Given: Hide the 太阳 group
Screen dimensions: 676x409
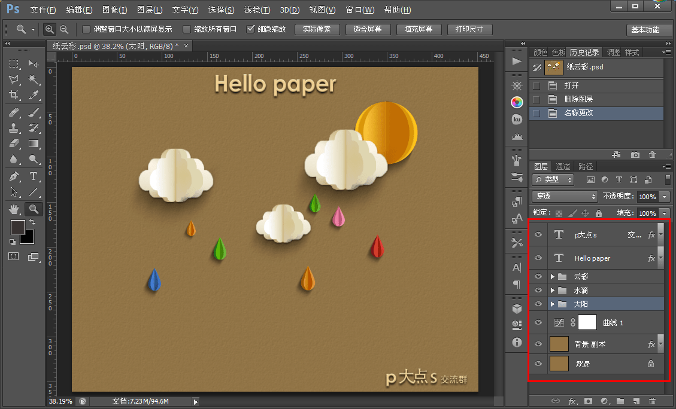Looking at the screenshot, I should 538,304.
